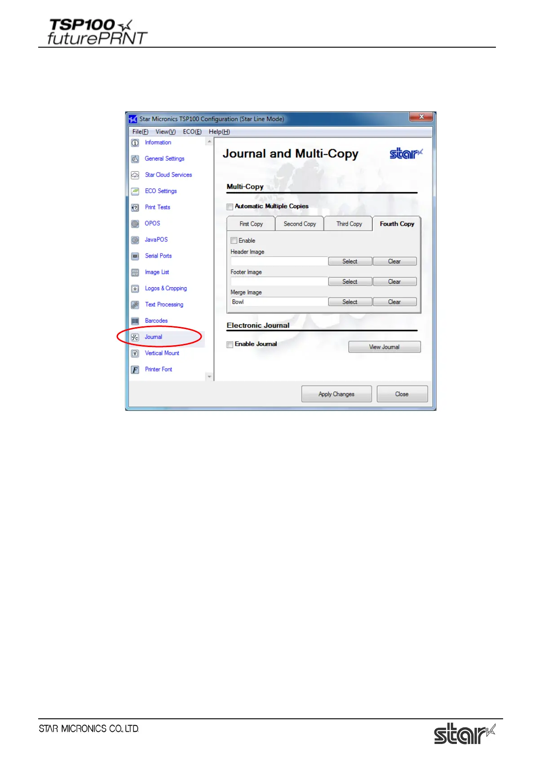Open Logos & Cropping page
The image size is (535, 757).
[166, 288]
